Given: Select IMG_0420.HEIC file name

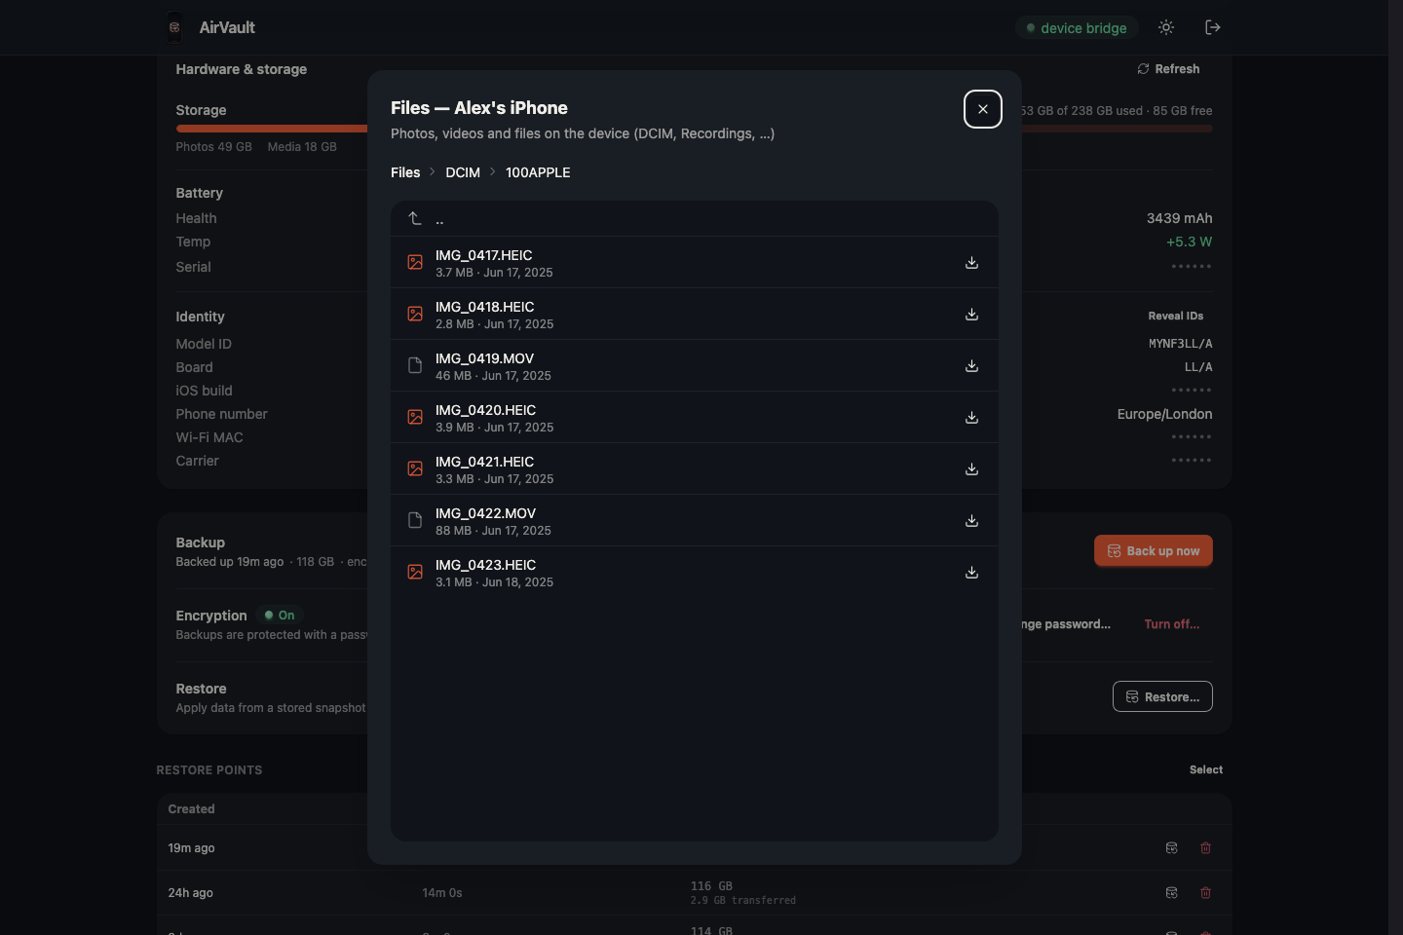Looking at the screenshot, I should [486, 410].
